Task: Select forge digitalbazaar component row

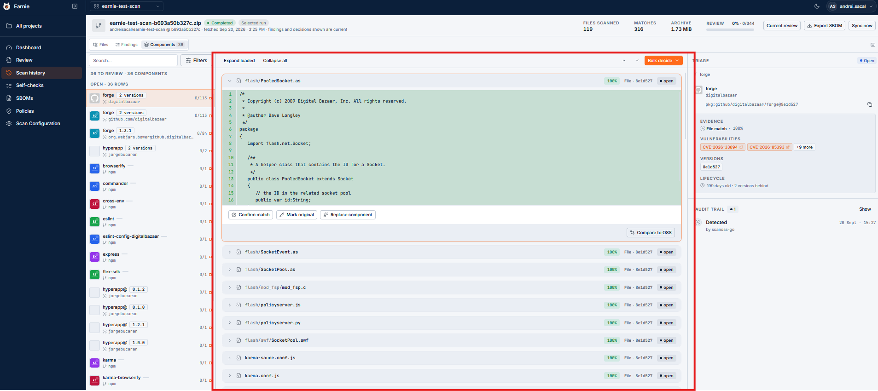Action: [150, 98]
